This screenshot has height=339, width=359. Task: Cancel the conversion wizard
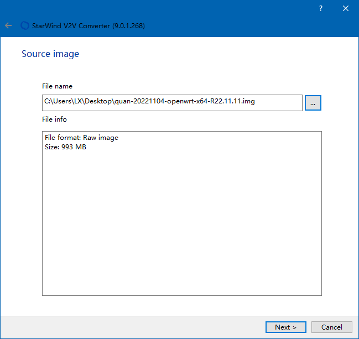point(332,327)
